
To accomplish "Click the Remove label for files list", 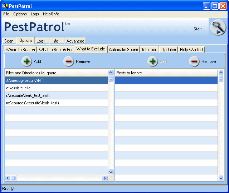I will coord(83,61).
